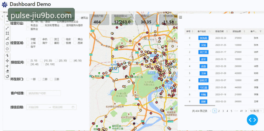Click customer name tag 张海燕
Screen dimensions: 264x131
[203, 38]
